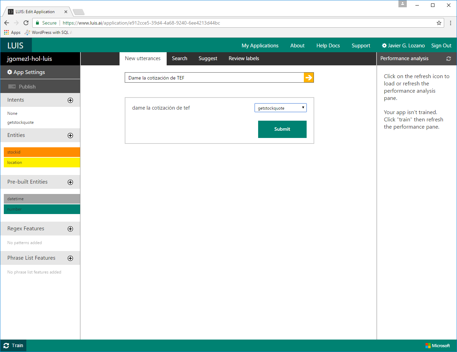Click the Chrome profile avatar icon

403,4
